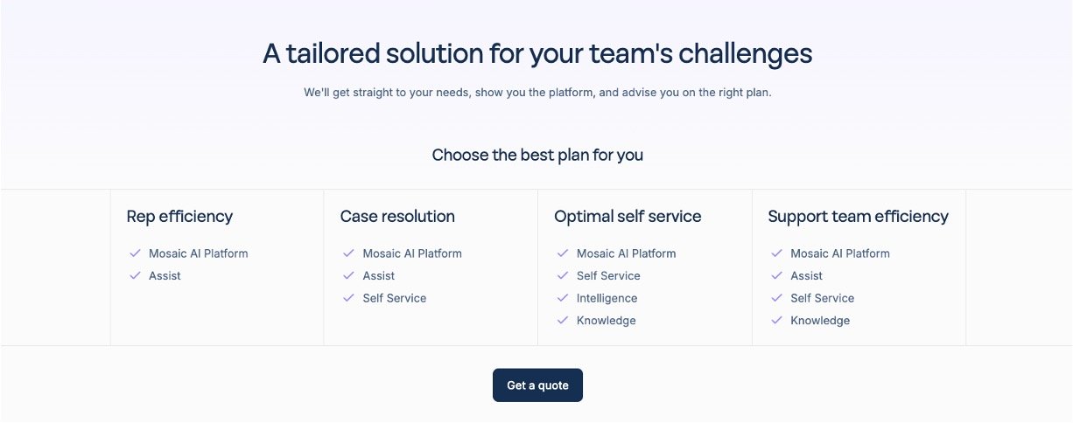Screen dimensions: 1073x423
Task: Click Self Service text under Case resolution
Action: tap(395, 298)
